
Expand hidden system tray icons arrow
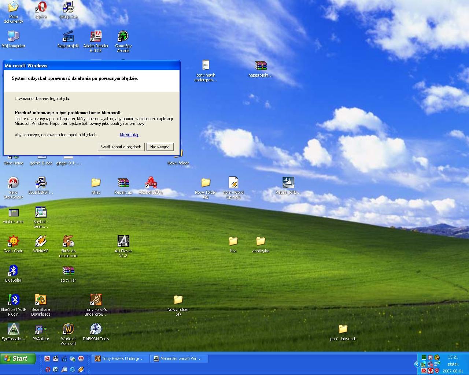click(417, 364)
